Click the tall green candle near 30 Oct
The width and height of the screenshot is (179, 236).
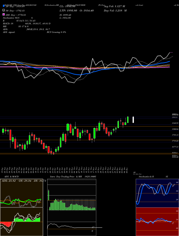click(68, 127)
